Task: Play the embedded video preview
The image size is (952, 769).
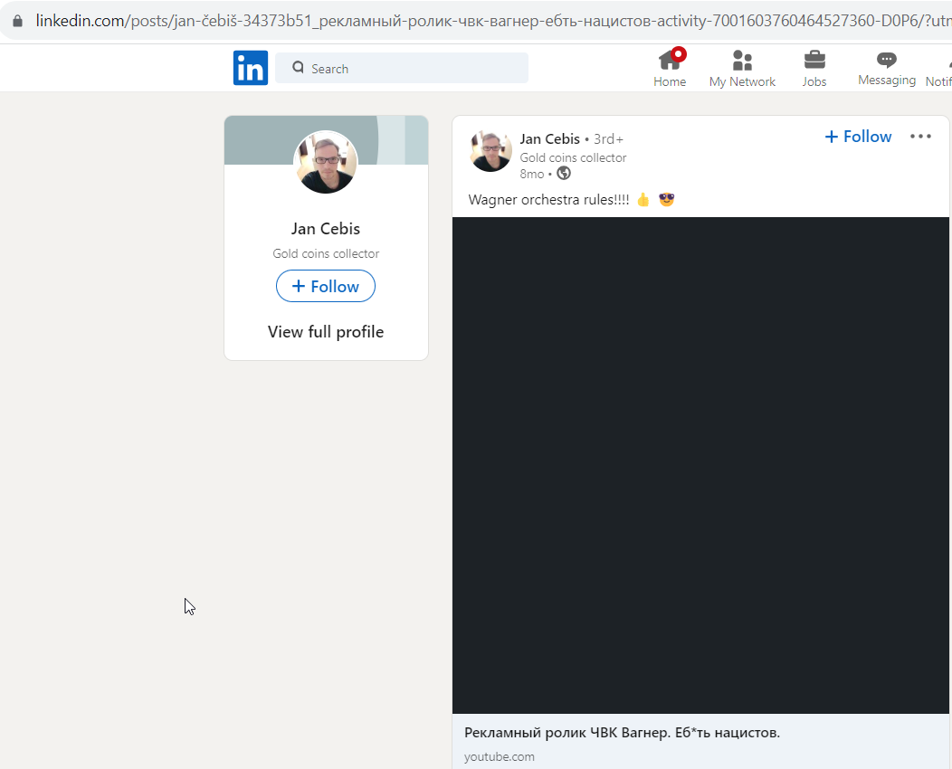Action: (x=700, y=465)
